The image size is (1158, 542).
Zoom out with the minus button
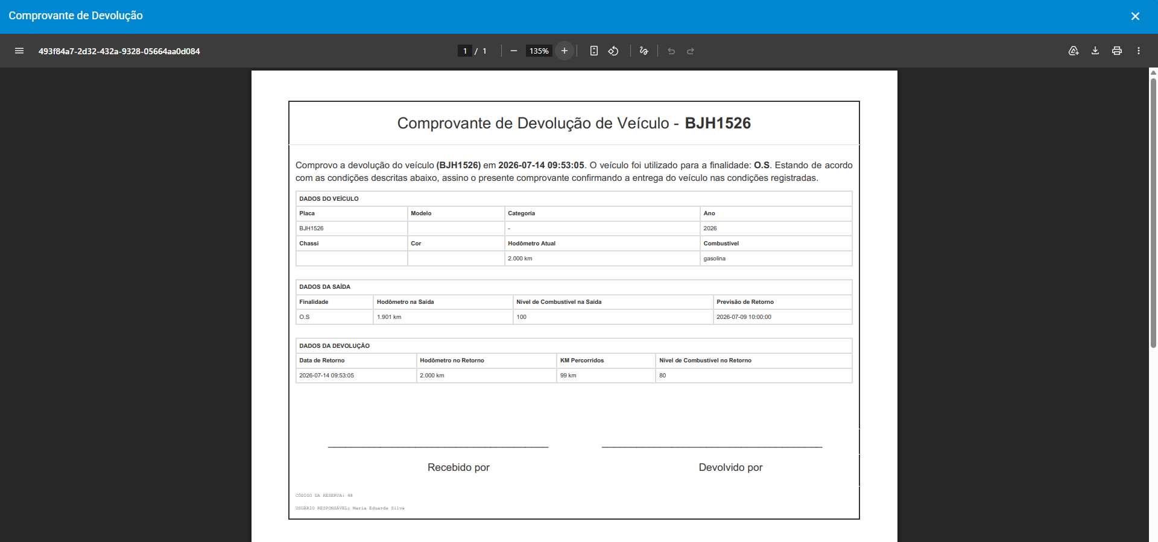(x=514, y=51)
